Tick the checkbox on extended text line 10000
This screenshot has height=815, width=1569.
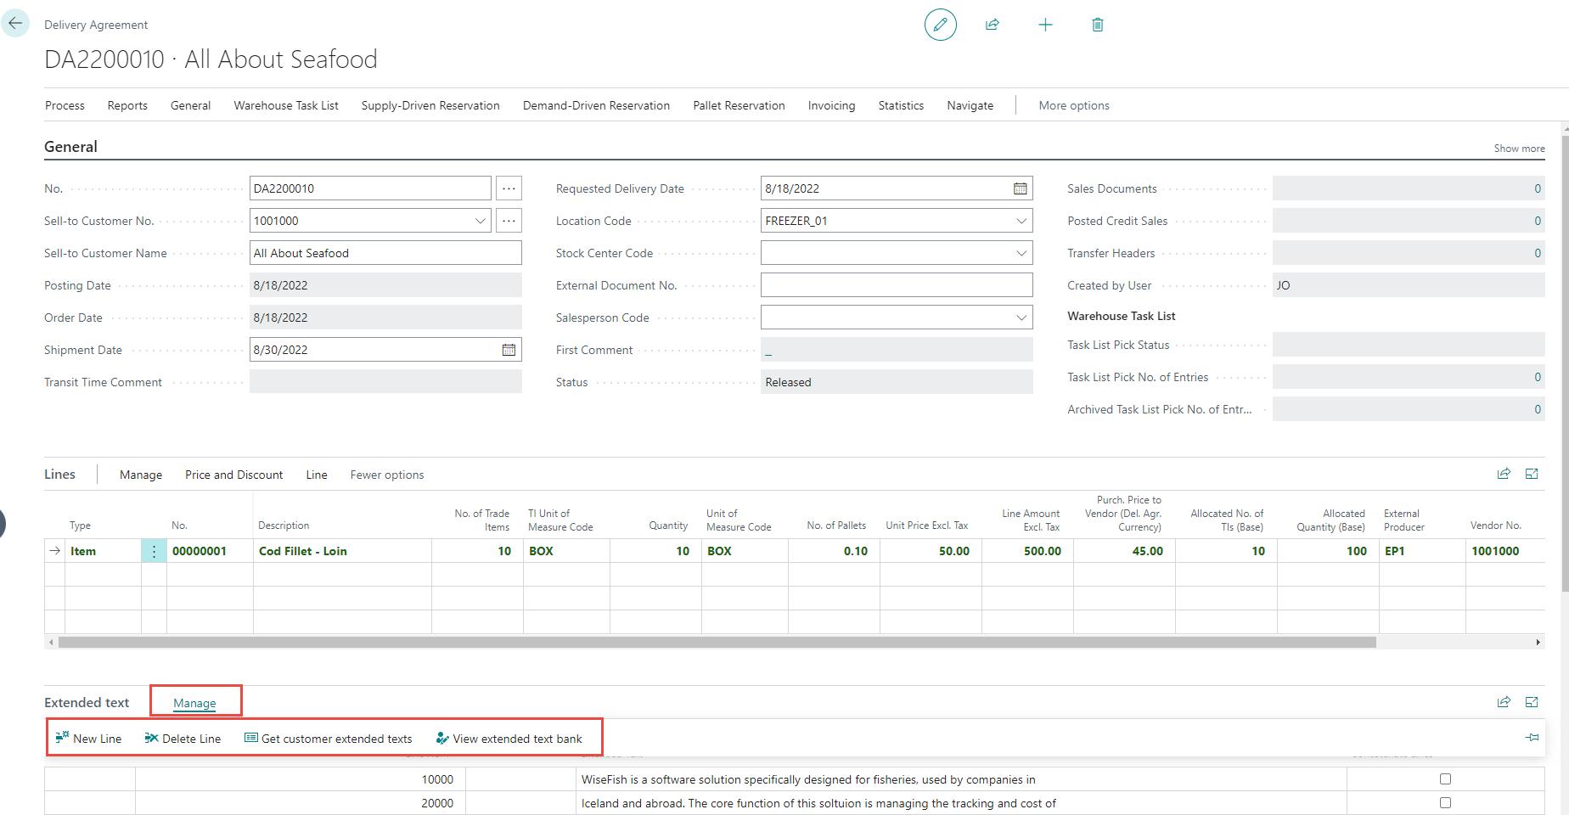[1445, 779]
